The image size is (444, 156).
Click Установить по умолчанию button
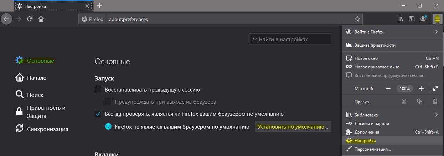293,126
